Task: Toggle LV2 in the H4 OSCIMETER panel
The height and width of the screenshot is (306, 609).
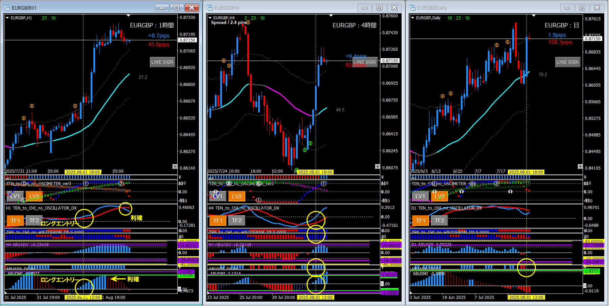Action: (237, 196)
